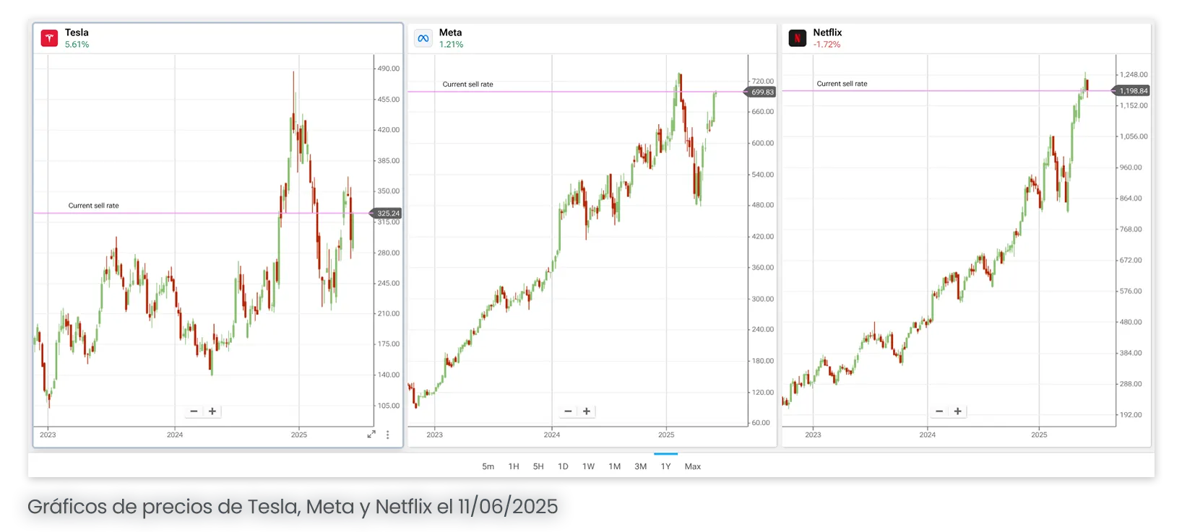This screenshot has height=532, width=1182.
Task: Zoom in the Meta chart
Action: (x=587, y=411)
